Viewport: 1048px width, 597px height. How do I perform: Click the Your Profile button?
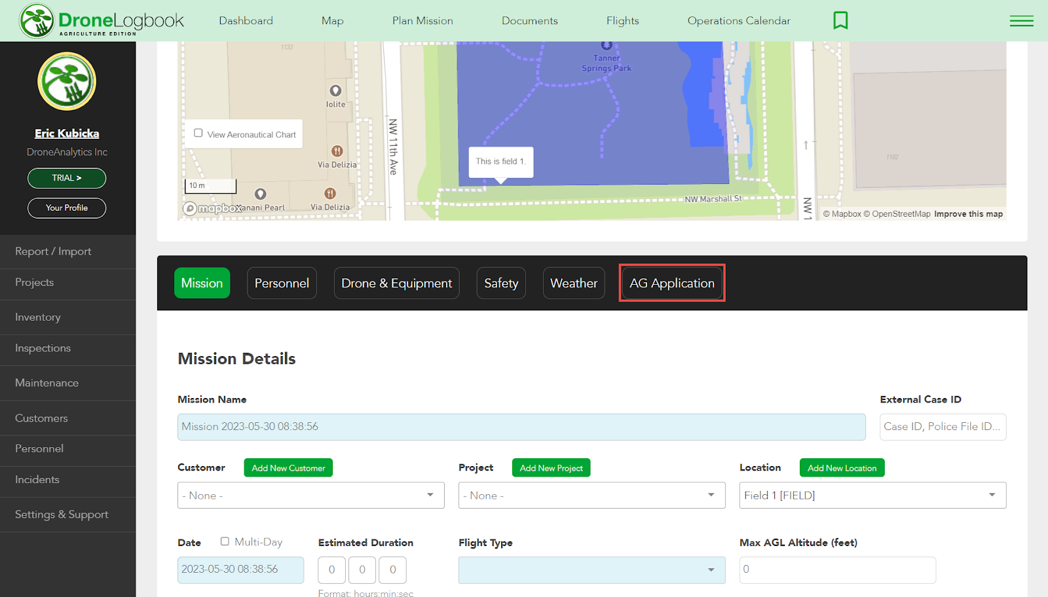click(x=67, y=208)
